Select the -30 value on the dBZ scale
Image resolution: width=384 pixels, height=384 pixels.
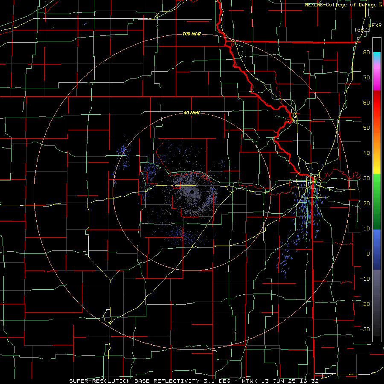365,329
